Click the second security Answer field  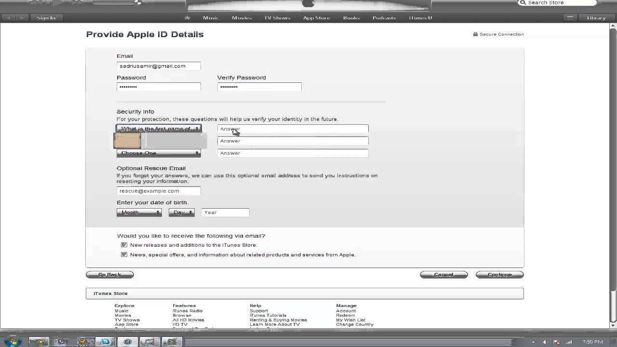pos(293,141)
